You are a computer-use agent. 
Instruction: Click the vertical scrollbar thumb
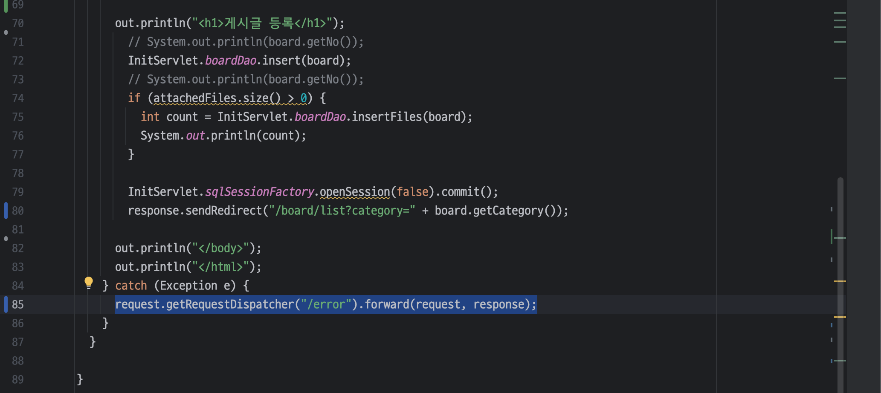(840, 285)
